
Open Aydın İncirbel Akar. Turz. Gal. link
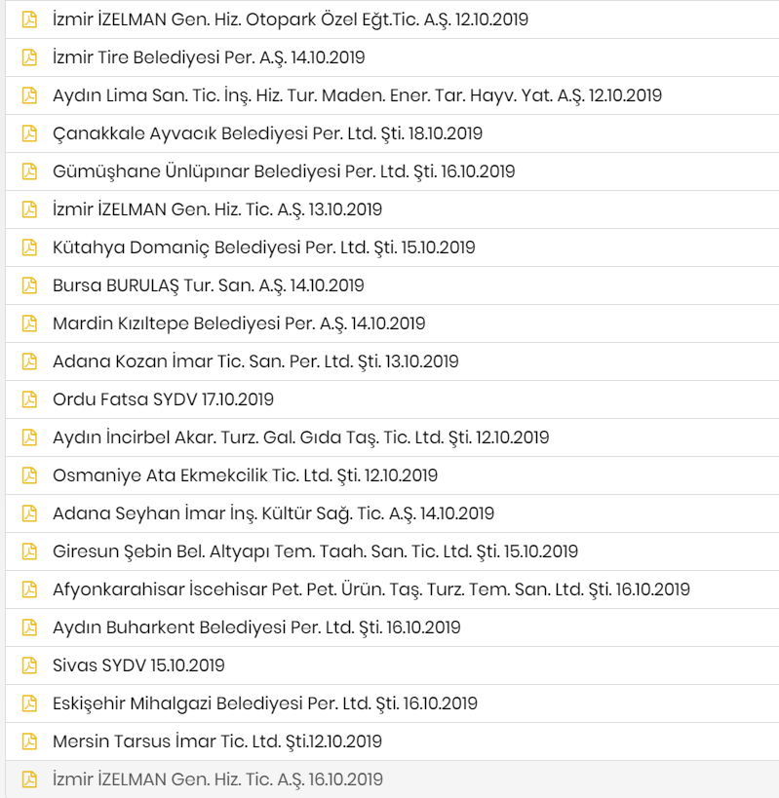[301, 437]
